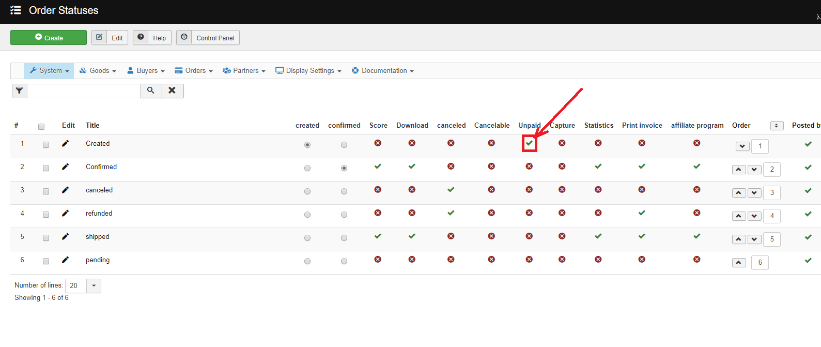The width and height of the screenshot is (821, 347).
Task: Click the search magnifier icon
Action: (151, 90)
